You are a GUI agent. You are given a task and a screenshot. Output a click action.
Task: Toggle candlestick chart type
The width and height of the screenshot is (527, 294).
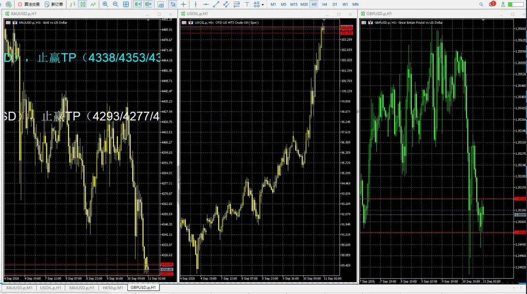click(x=83, y=4)
